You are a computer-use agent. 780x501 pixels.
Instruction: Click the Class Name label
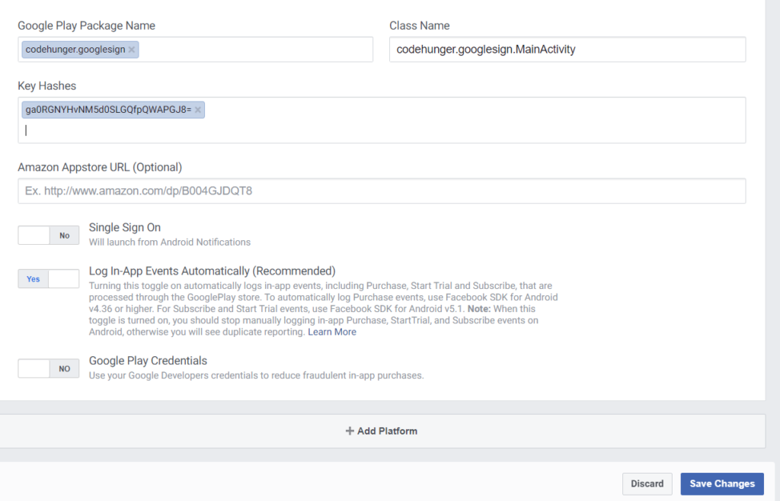[420, 26]
